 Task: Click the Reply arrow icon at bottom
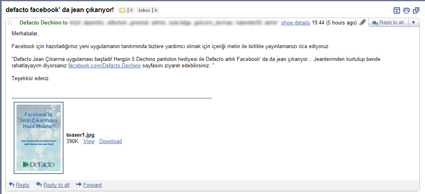[12, 184]
